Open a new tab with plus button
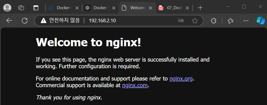The image size is (267, 105). pyautogui.click(x=200, y=8)
